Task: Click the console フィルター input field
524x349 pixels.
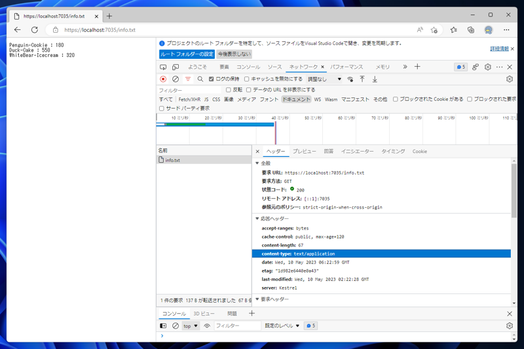Action: pos(237,325)
